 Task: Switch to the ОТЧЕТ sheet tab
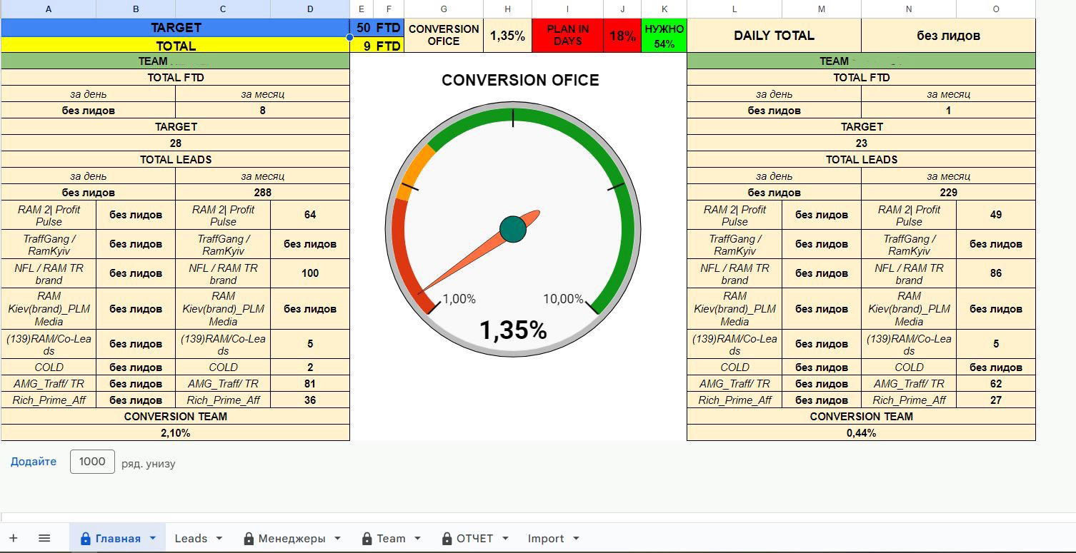pos(474,539)
